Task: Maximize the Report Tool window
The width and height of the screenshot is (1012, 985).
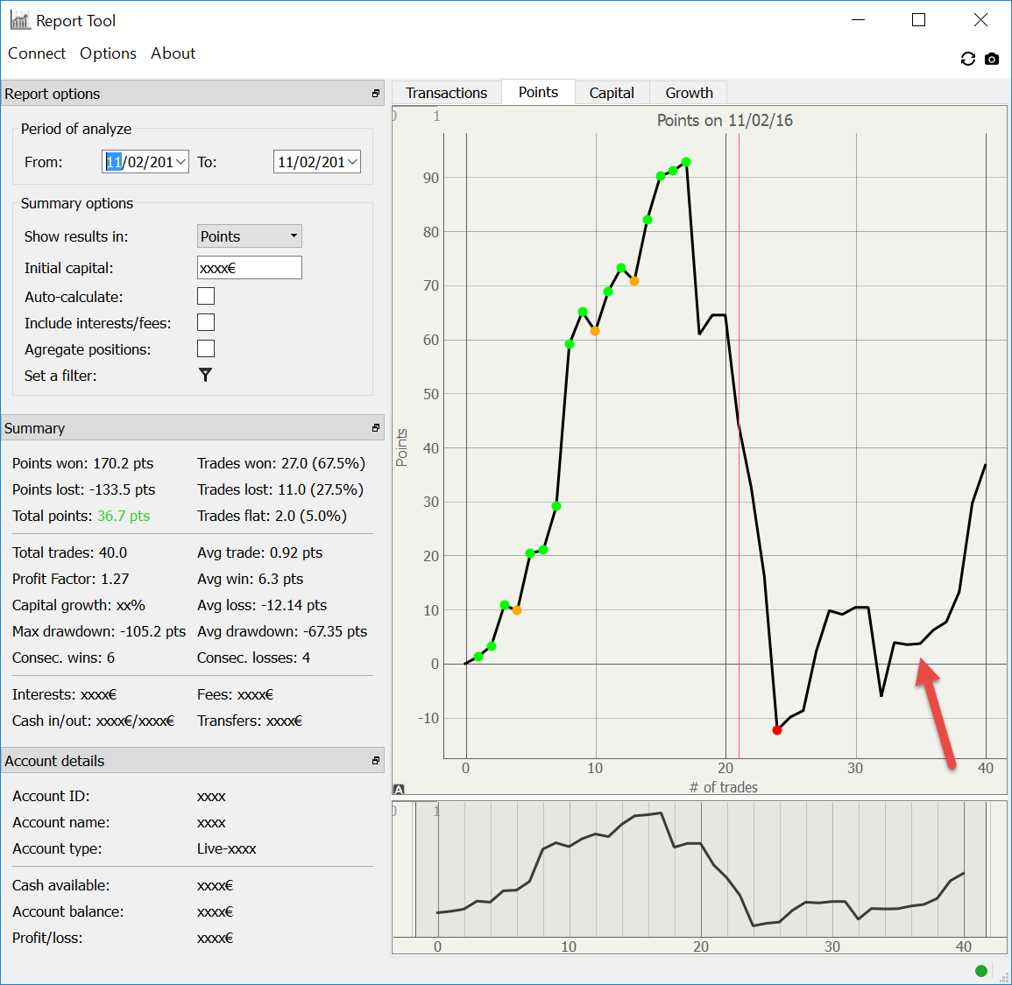Action: pos(918,20)
